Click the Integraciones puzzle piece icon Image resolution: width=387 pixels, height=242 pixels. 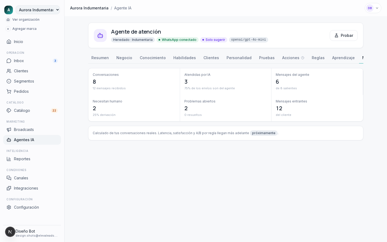pyautogui.click(x=9, y=188)
